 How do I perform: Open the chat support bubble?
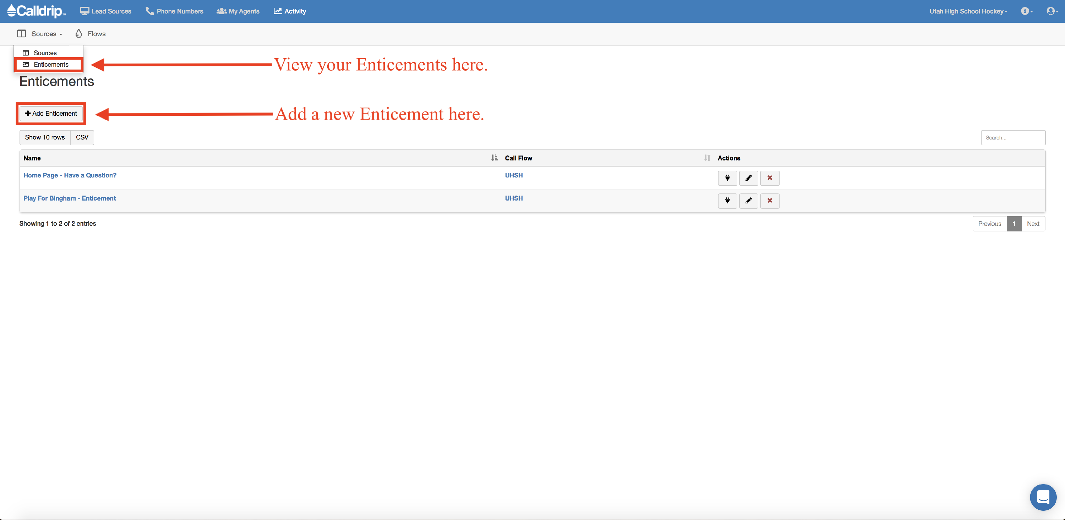(1043, 497)
